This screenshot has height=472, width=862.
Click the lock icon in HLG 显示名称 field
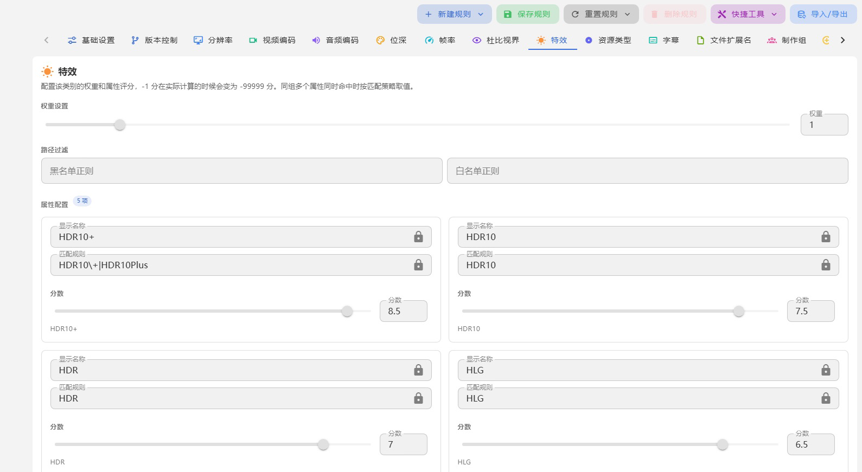(x=826, y=370)
